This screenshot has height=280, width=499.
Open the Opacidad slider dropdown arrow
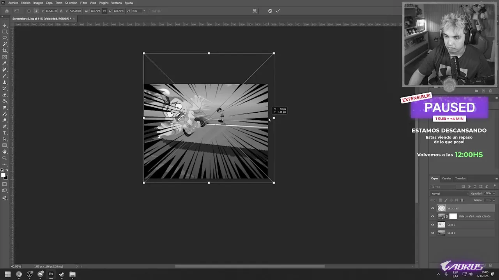(494, 194)
